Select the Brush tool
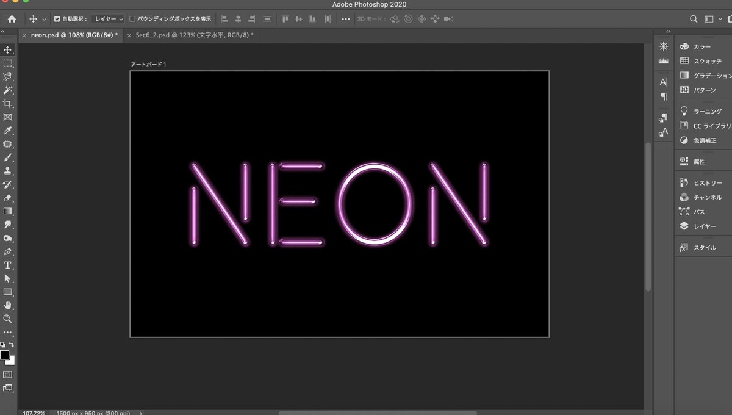Screen dimensions: 732x415 coord(8,158)
